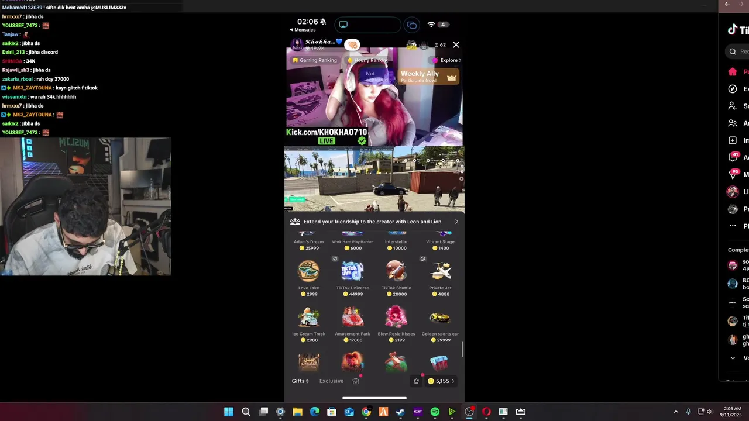The image size is (749, 421).
Task: Click the gift list scrollbar
Action: tap(463, 350)
